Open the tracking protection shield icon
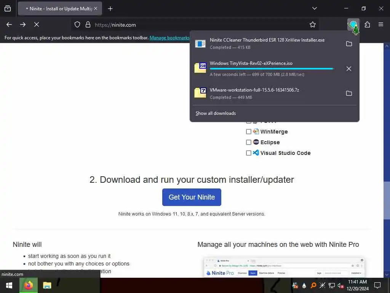This screenshot has height=293, width=390. (x=77, y=25)
